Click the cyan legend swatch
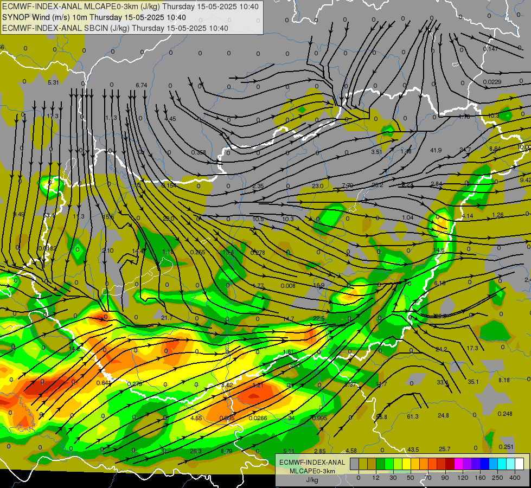Screen dimensions: 531x488 pyautogui.click(x=502, y=464)
